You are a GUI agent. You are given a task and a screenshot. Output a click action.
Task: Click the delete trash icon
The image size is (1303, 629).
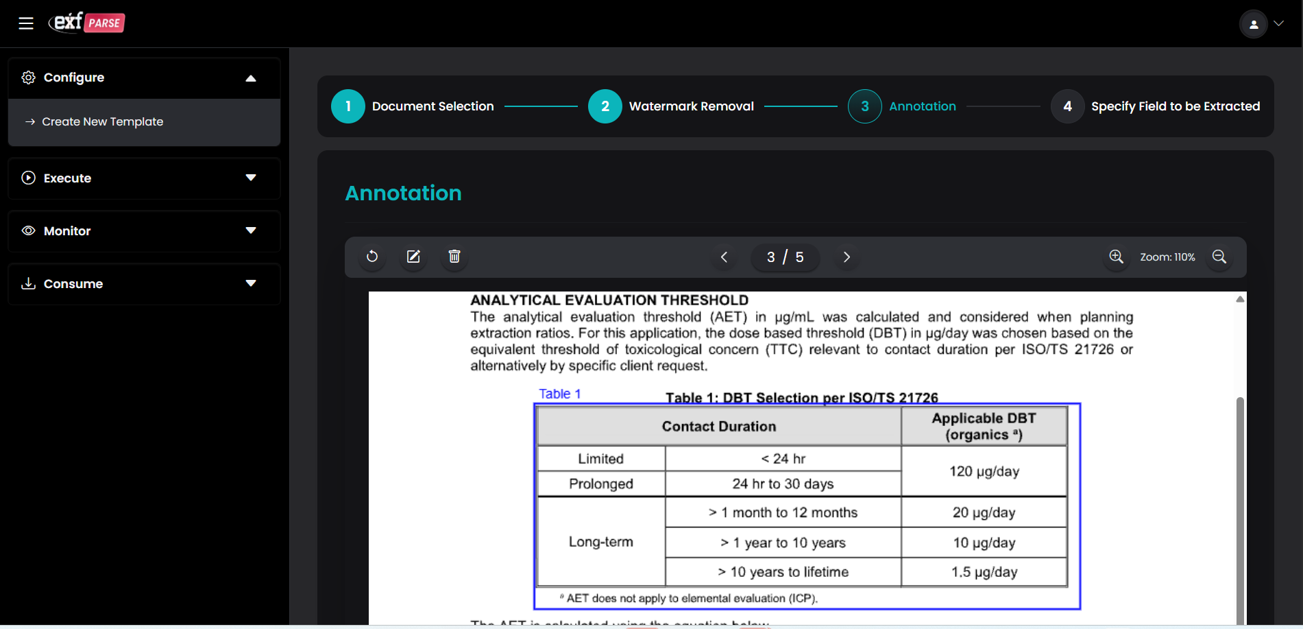pos(454,257)
